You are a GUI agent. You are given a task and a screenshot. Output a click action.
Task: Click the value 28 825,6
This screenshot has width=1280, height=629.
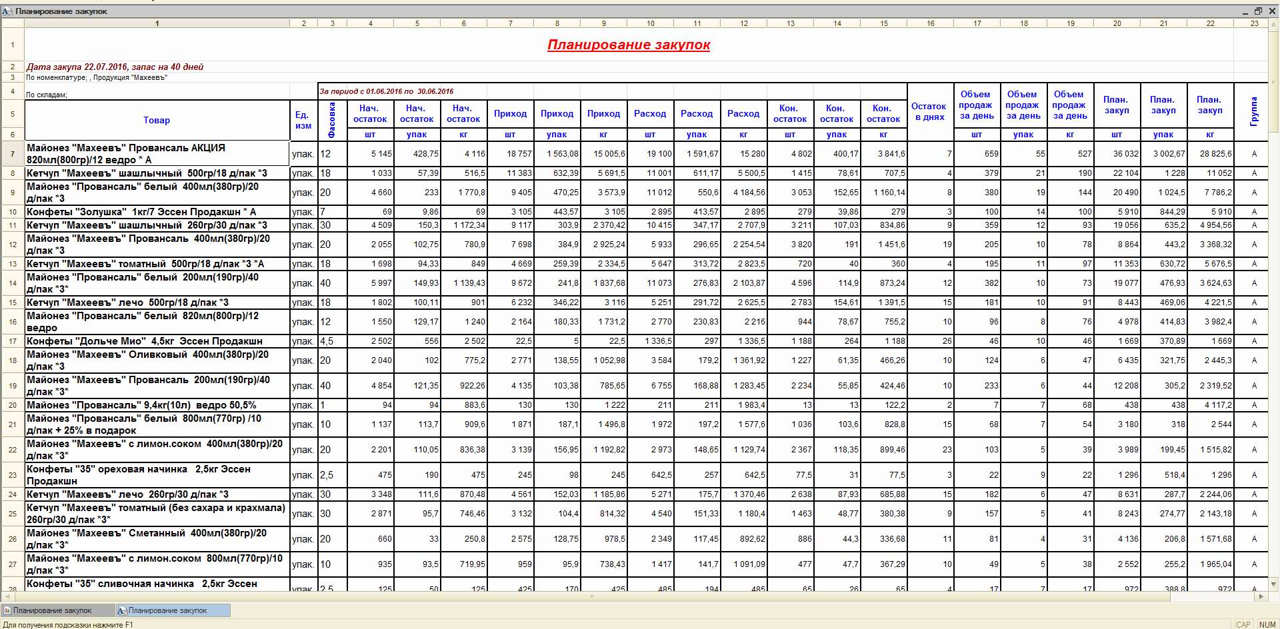pos(1215,154)
